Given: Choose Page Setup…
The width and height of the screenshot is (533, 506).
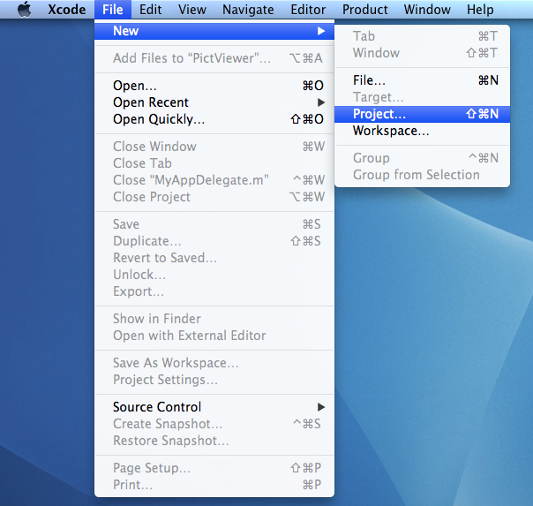Looking at the screenshot, I should (x=214, y=468).
